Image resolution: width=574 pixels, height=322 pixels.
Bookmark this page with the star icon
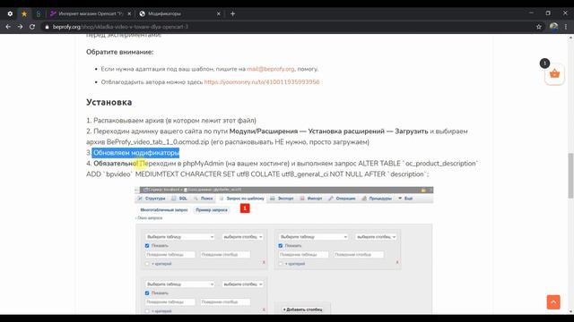(x=538, y=27)
